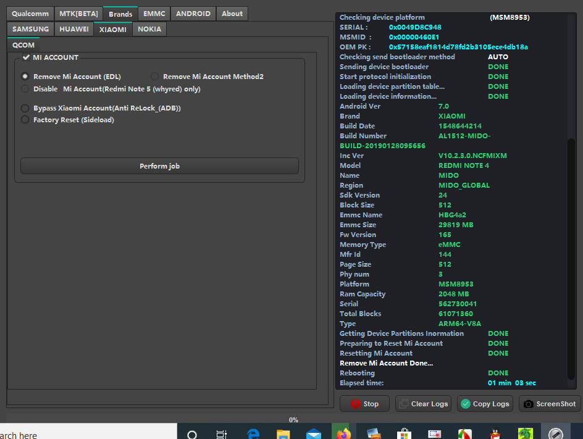This screenshot has height=439, width=583.
Task: Select the Brands tab
Action: 120,14
